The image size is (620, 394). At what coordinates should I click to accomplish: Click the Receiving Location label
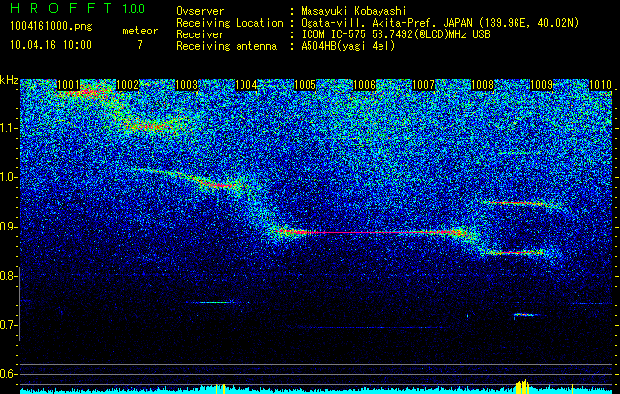pyautogui.click(x=230, y=23)
